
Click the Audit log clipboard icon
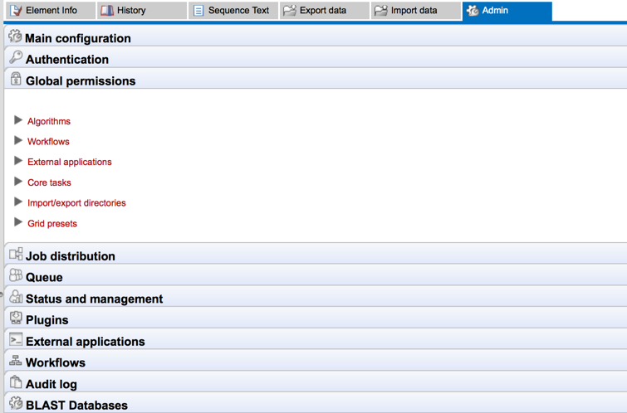[15, 382]
